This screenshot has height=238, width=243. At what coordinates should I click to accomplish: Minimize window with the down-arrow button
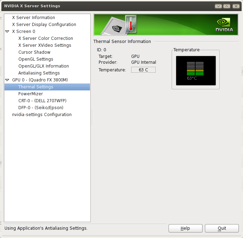point(218,6)
